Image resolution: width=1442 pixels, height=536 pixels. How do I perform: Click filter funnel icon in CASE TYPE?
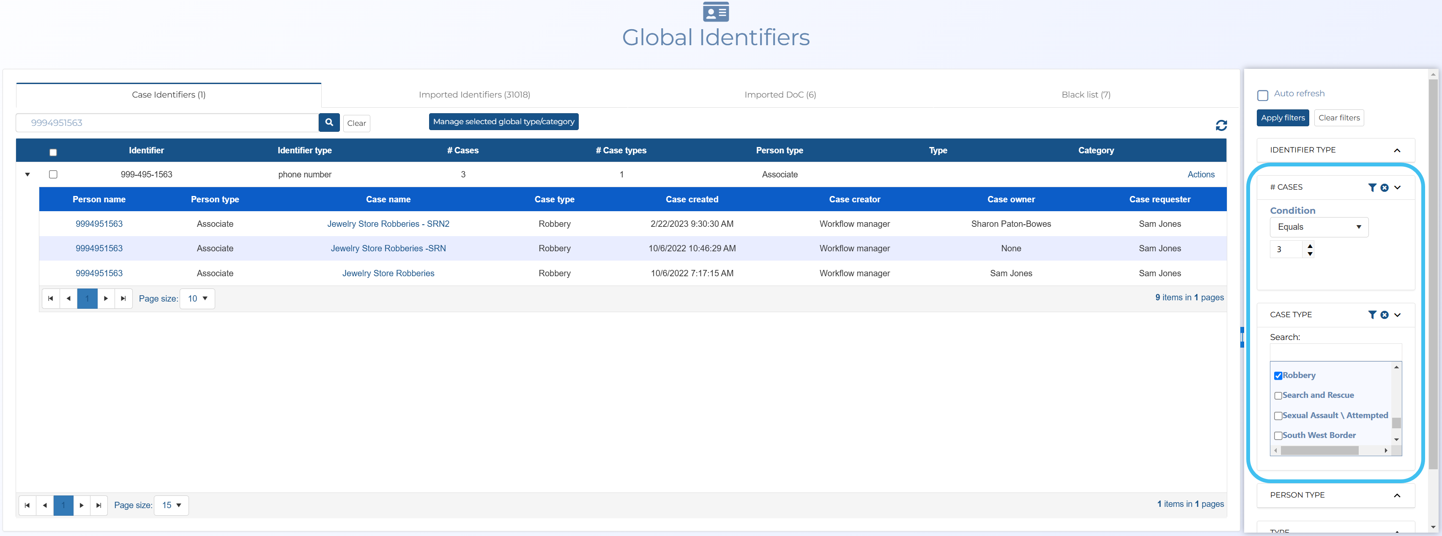tap(1371, 315)
